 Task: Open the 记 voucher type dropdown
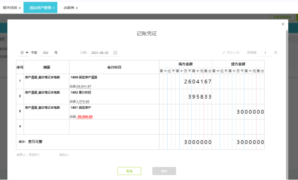click(23, 53)
